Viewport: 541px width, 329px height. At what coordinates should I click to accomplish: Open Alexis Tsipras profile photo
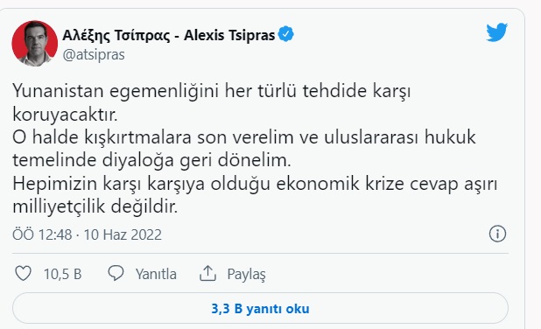pyautogui.click(x=34, y=43)
